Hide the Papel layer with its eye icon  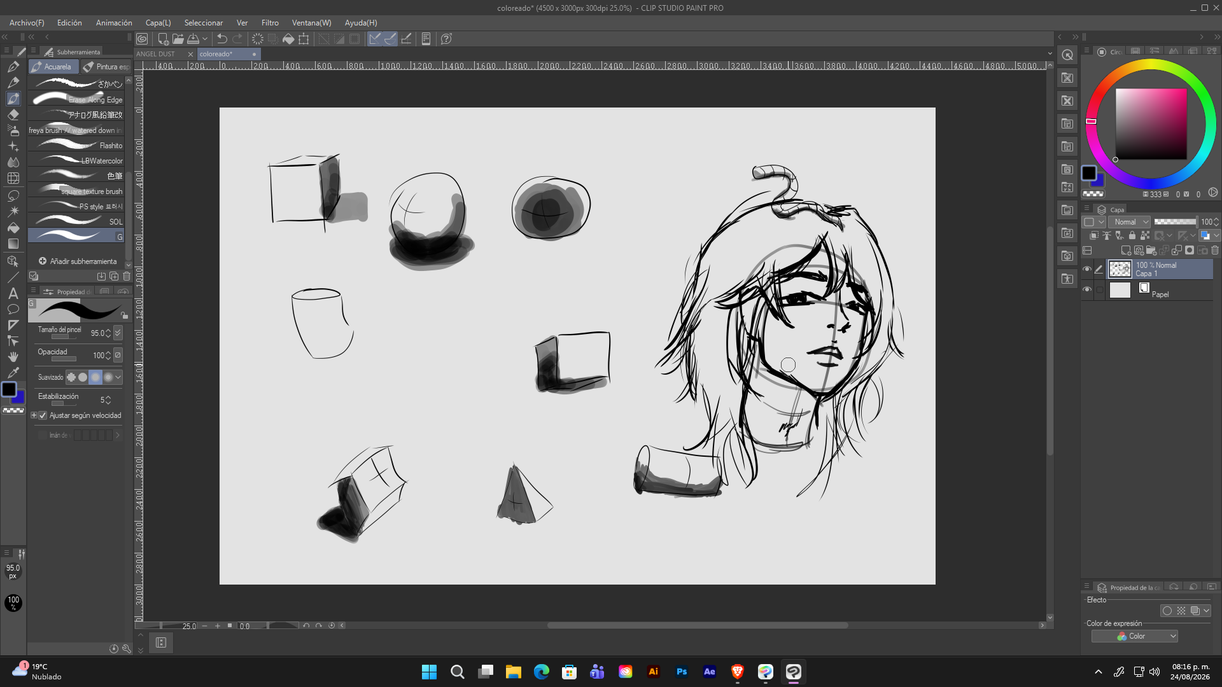[1087, 290]
